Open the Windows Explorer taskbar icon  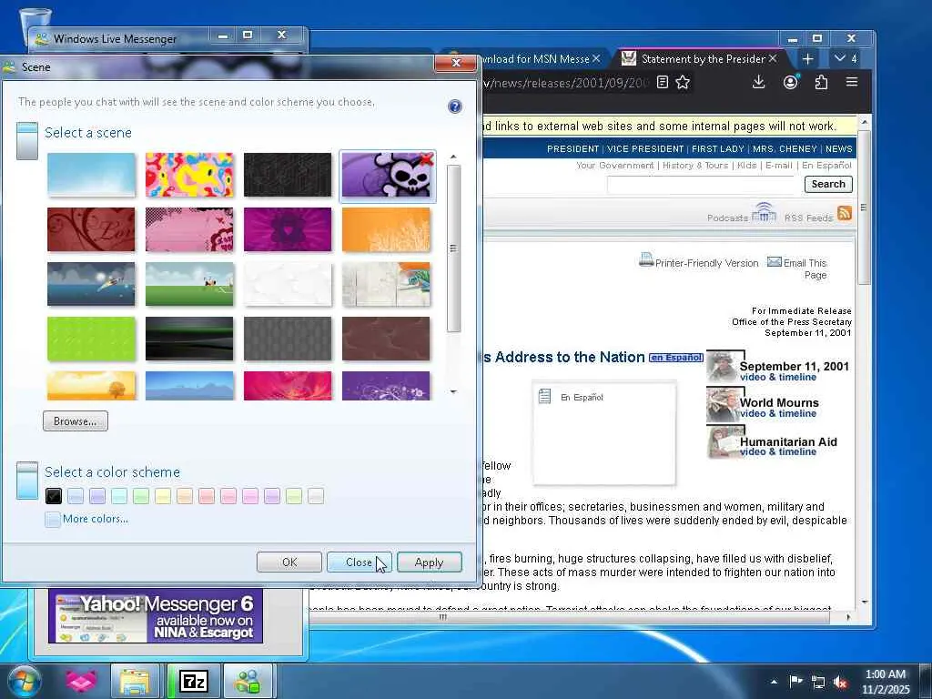135,681
